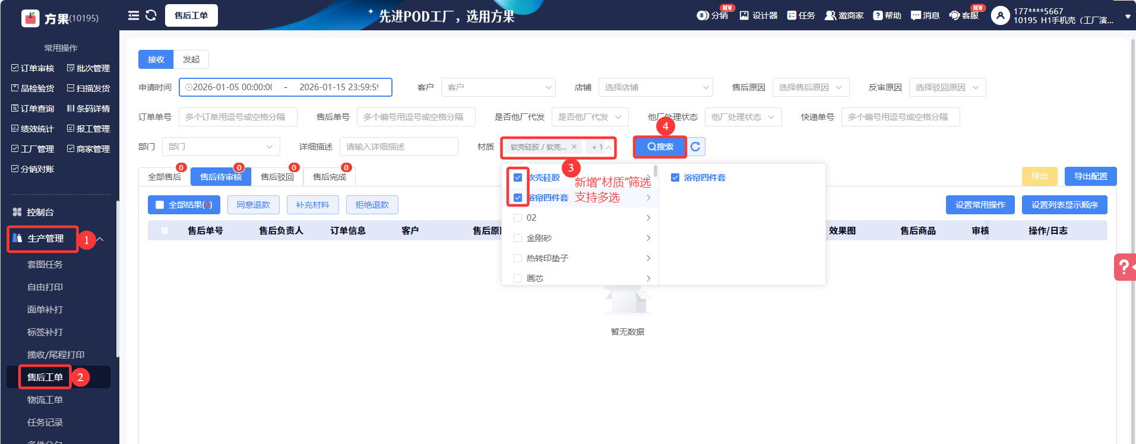Switch to the 接收 tab
Image resolution: width=1136 pixels, height=444 pixels.
point(156,59)
